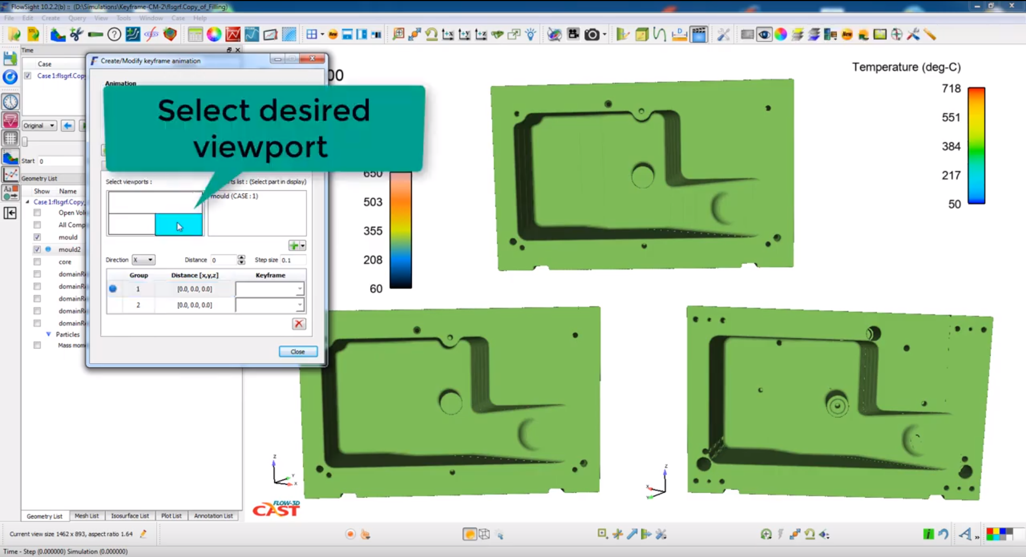Click the save disk sidebar icon
Image resolution: width=1026 pixels, height=557 pixels.
10,58
